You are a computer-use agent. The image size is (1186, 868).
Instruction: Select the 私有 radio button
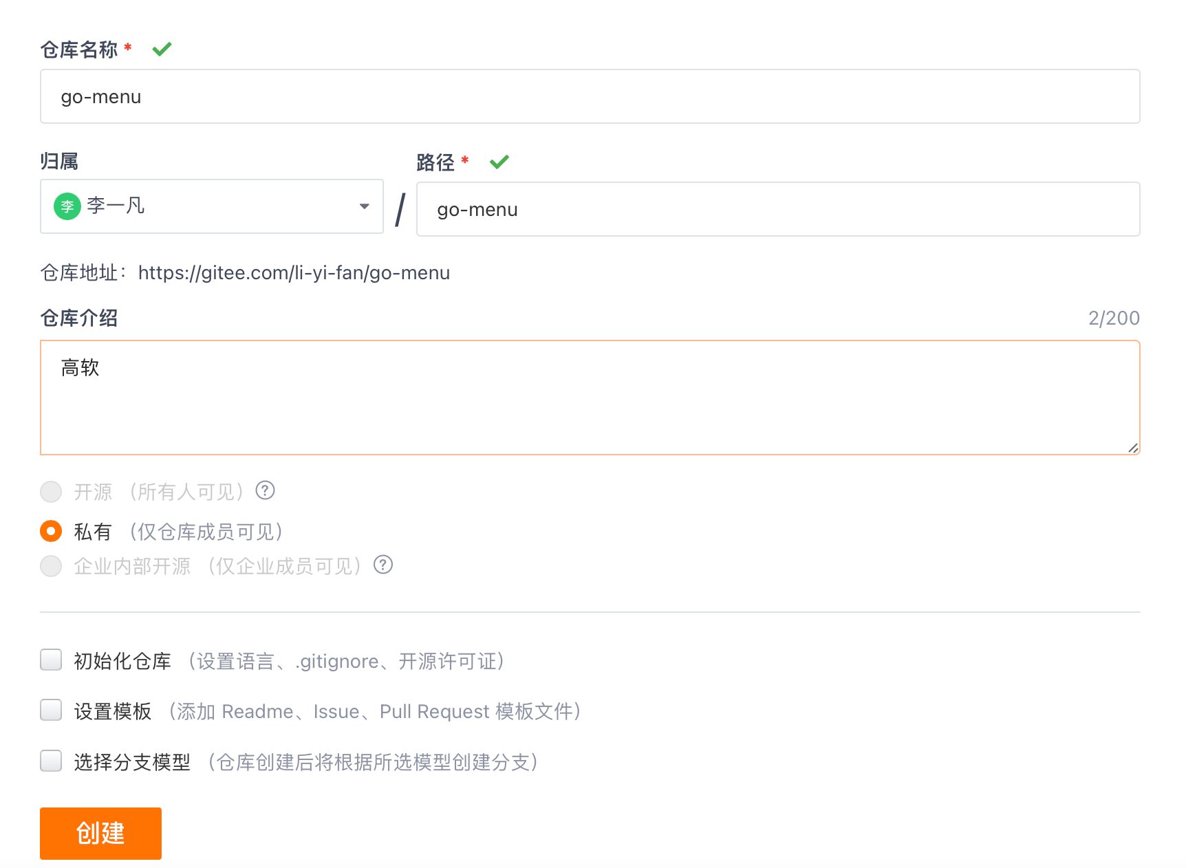click(x=51, y=531)
